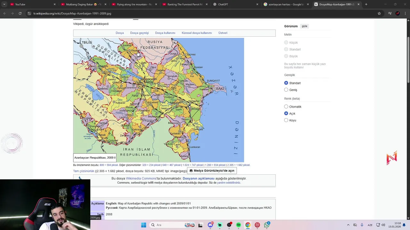Open 1.280 × 934 piksel resolution link
Screen dimensions: 410x230
[215, 165]
